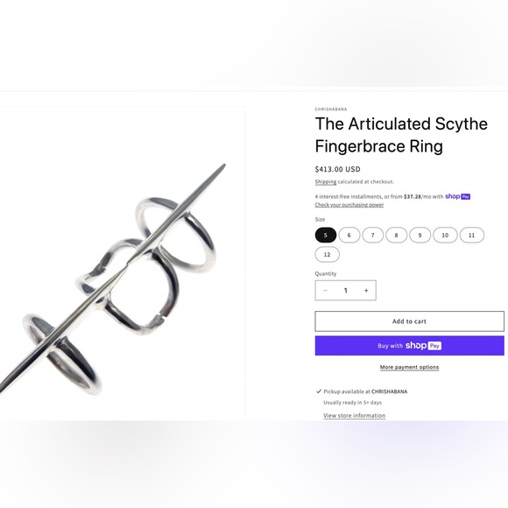Viewport: 508px width, 508px height.
Task: Choose ring size 8
Action: [x=396, y=235]
